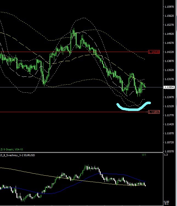Click the Zi 9 Graal-L V04-10 indicator label
This screenshot has width=177, height=206.
tap(12, 149)
